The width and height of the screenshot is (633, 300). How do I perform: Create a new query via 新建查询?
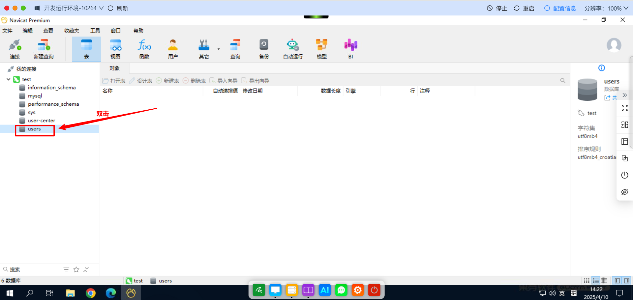pyautogui.click(x=44, y=49)
